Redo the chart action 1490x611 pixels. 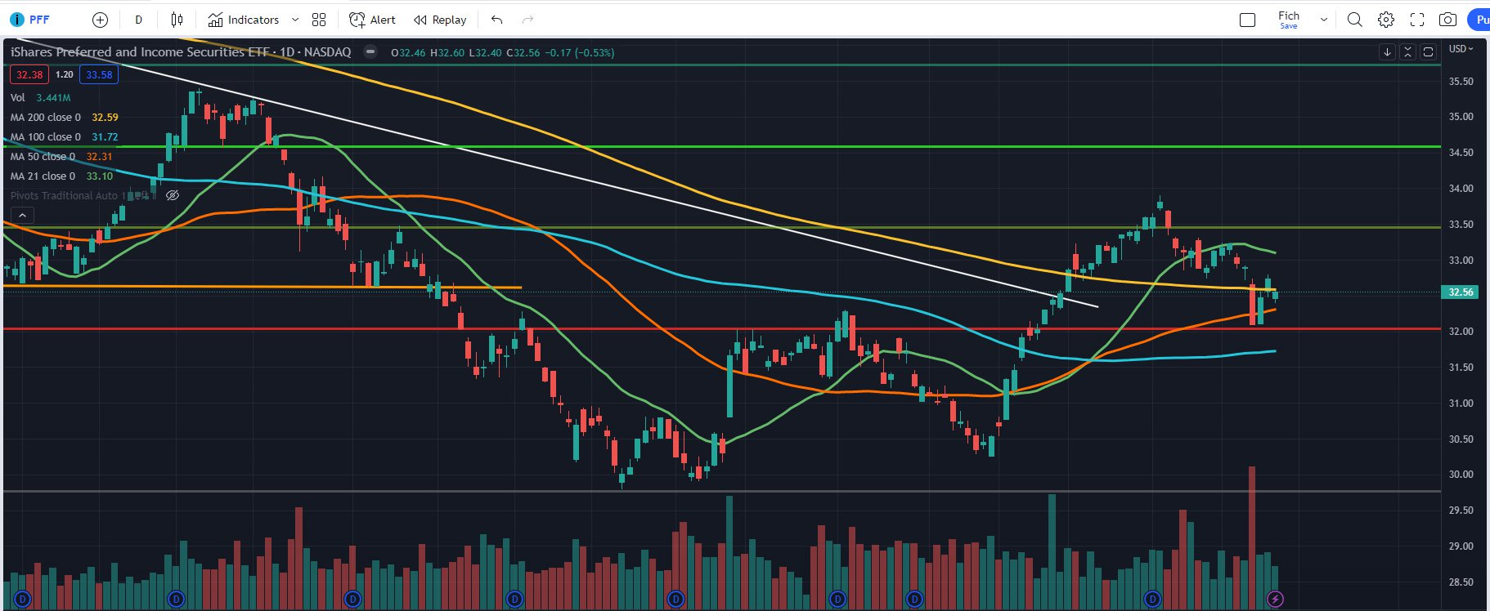[x=527, y=20]
